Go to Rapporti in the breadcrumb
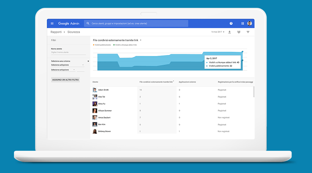312x173 pixels. pos(56,32)
